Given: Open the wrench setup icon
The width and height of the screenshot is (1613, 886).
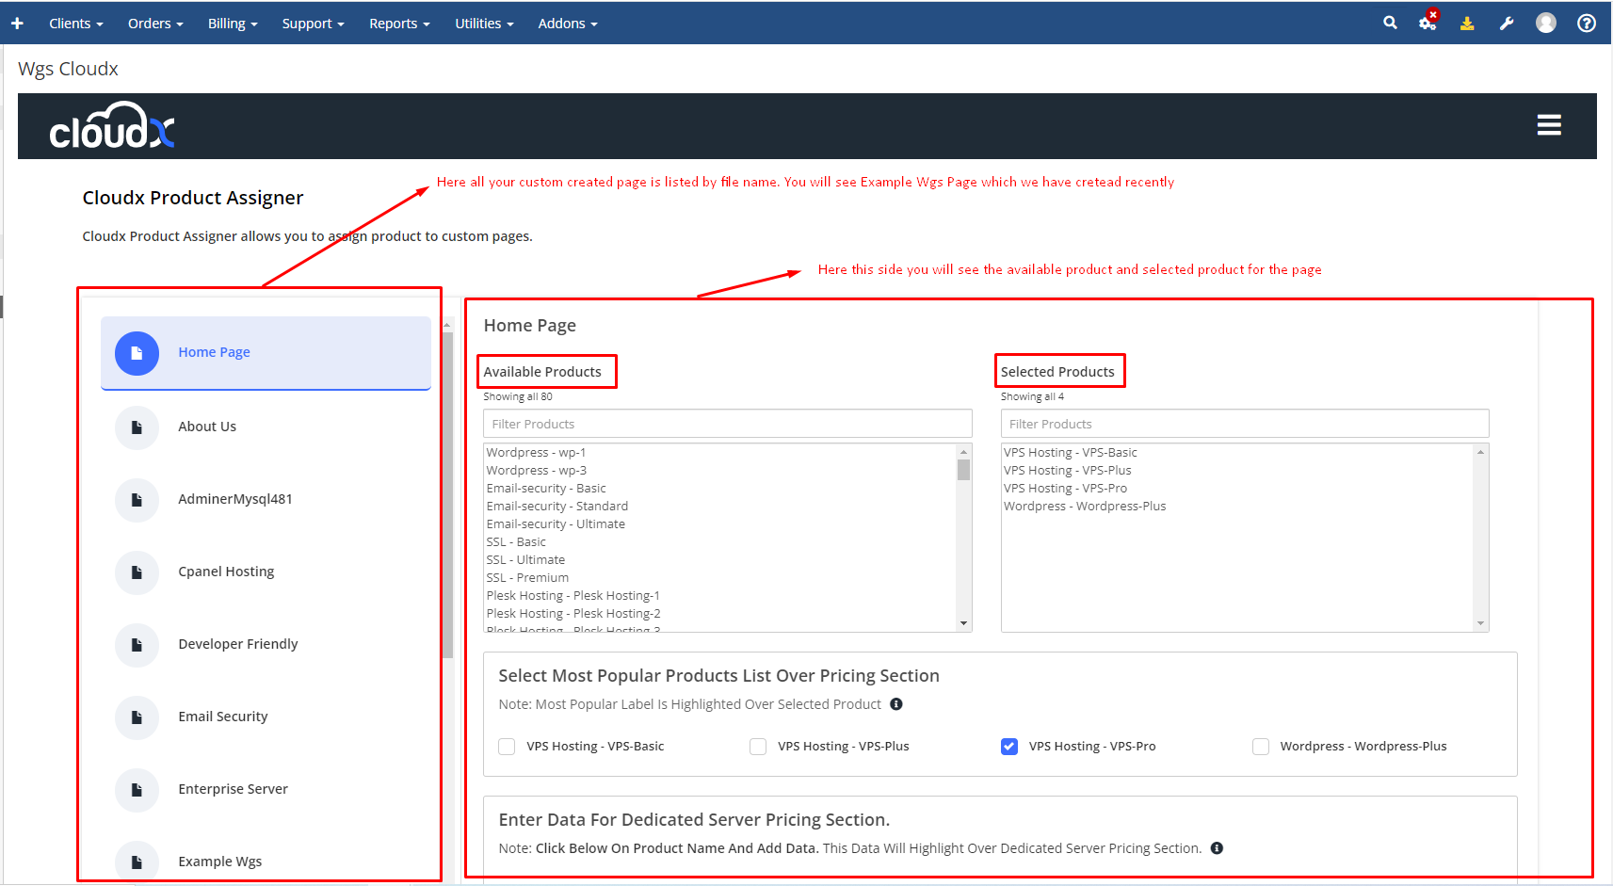Looking at the screenshot, I should tap(1507, 24).
